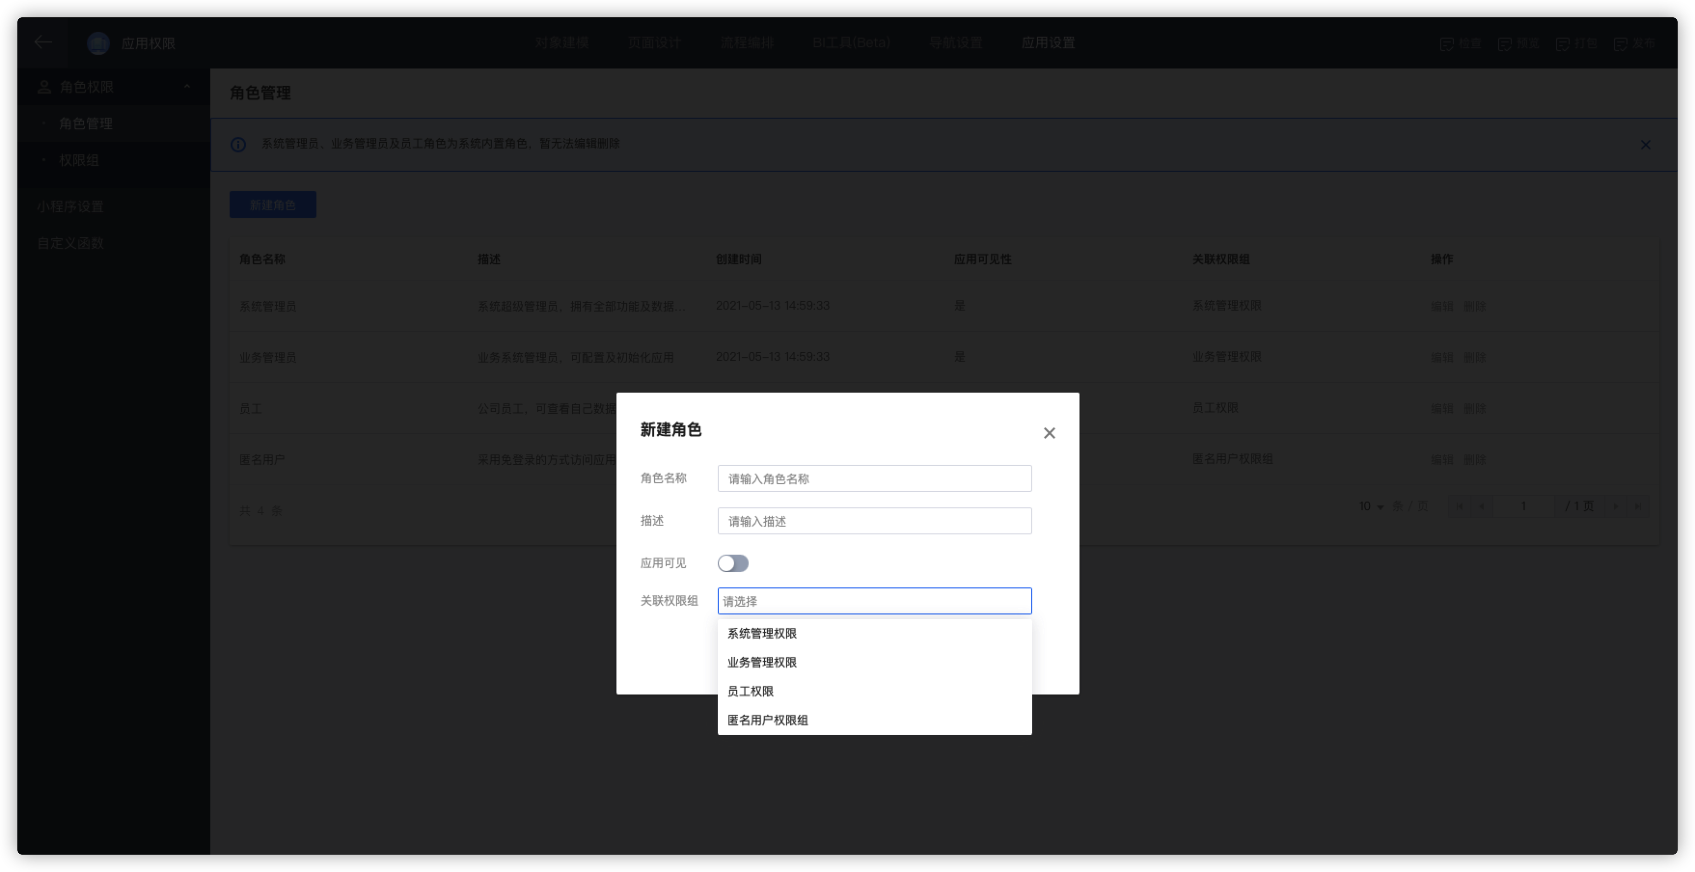The height and width of the screenshot is (872, 1695).
Task: Click the 发布 icon button in the header
Action: [1633, 43]
